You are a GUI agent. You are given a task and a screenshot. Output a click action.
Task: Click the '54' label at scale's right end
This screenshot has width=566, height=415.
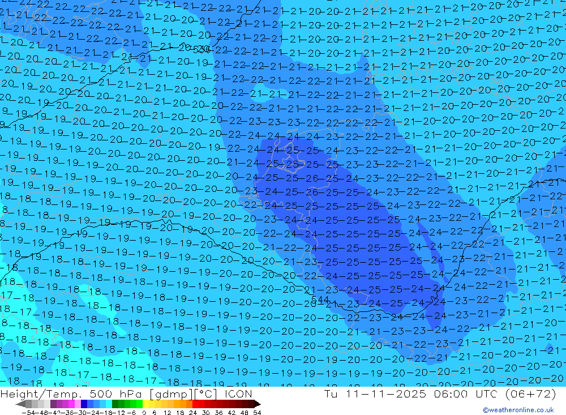[x=257, y=413]
